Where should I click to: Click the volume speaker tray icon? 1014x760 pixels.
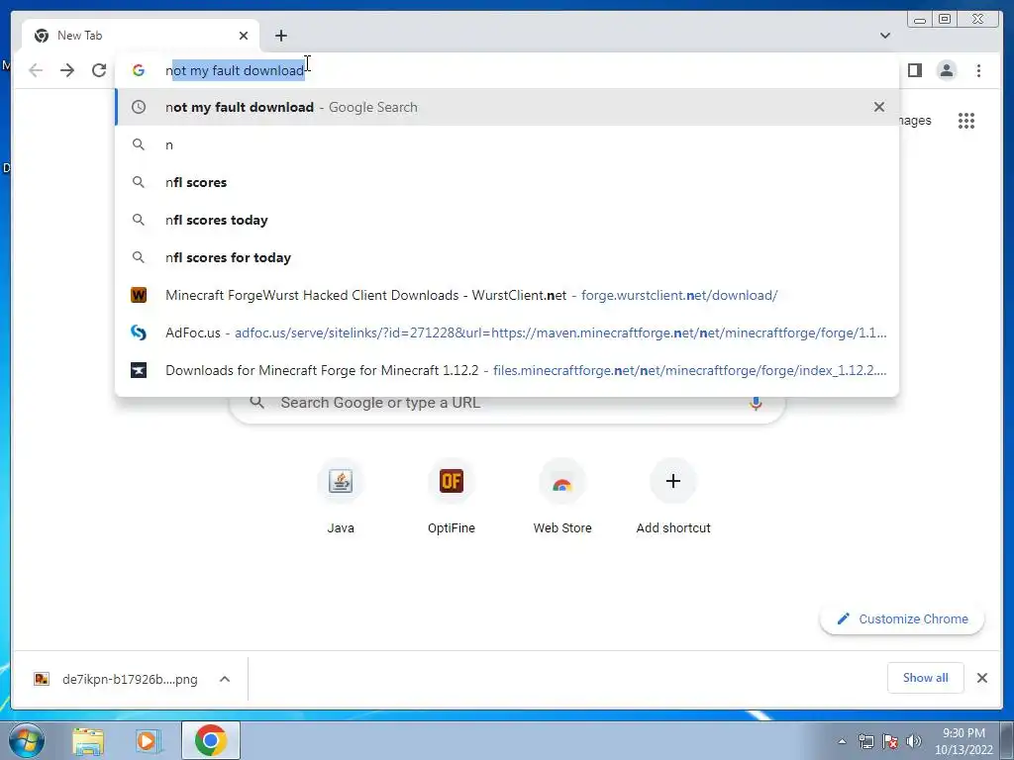coord(914,741)
